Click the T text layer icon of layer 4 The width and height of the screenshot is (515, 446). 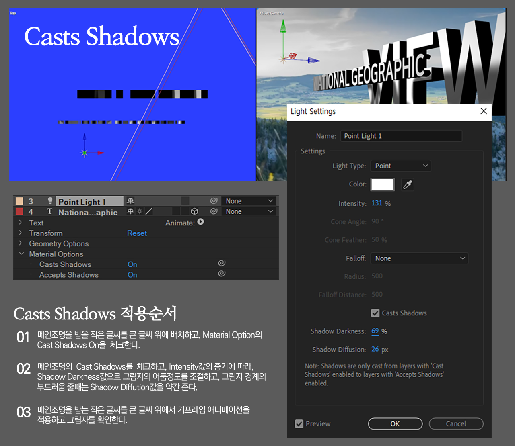click(49, 211)
